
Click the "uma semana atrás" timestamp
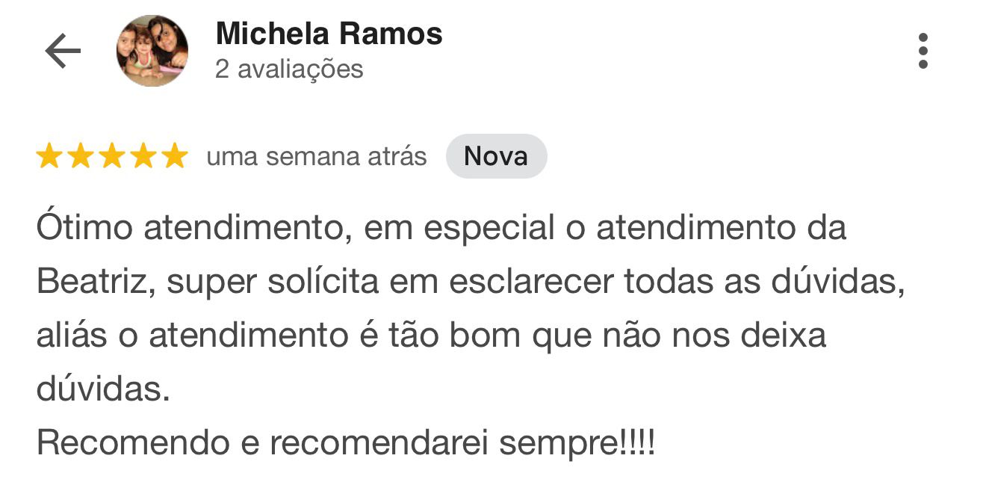316,157
